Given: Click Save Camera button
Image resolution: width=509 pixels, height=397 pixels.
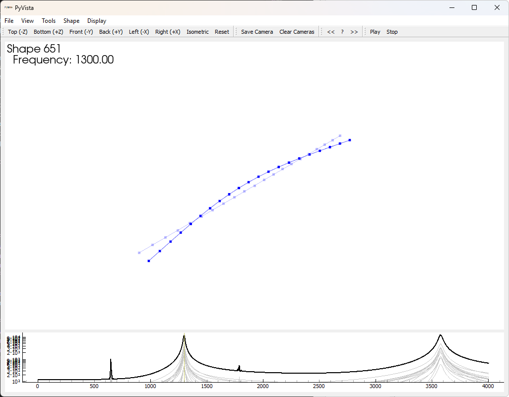Looking at the screenshot, I should [257, 32].
